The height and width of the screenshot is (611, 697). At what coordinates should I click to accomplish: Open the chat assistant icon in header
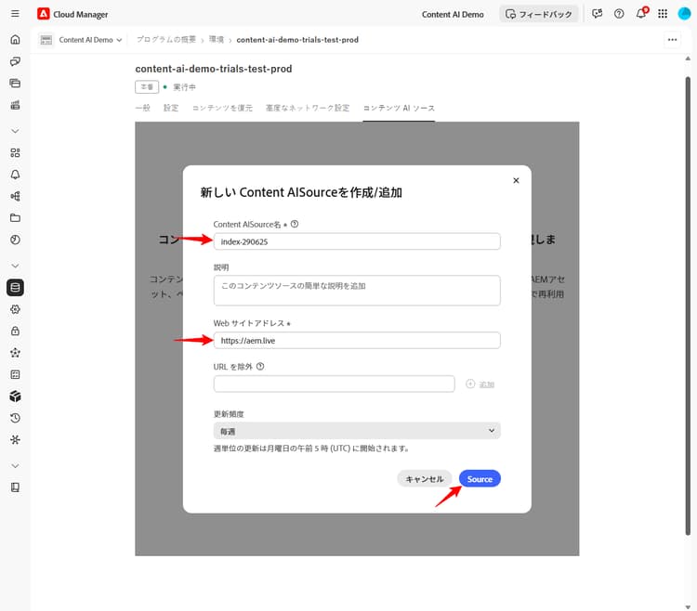[597, 14]
